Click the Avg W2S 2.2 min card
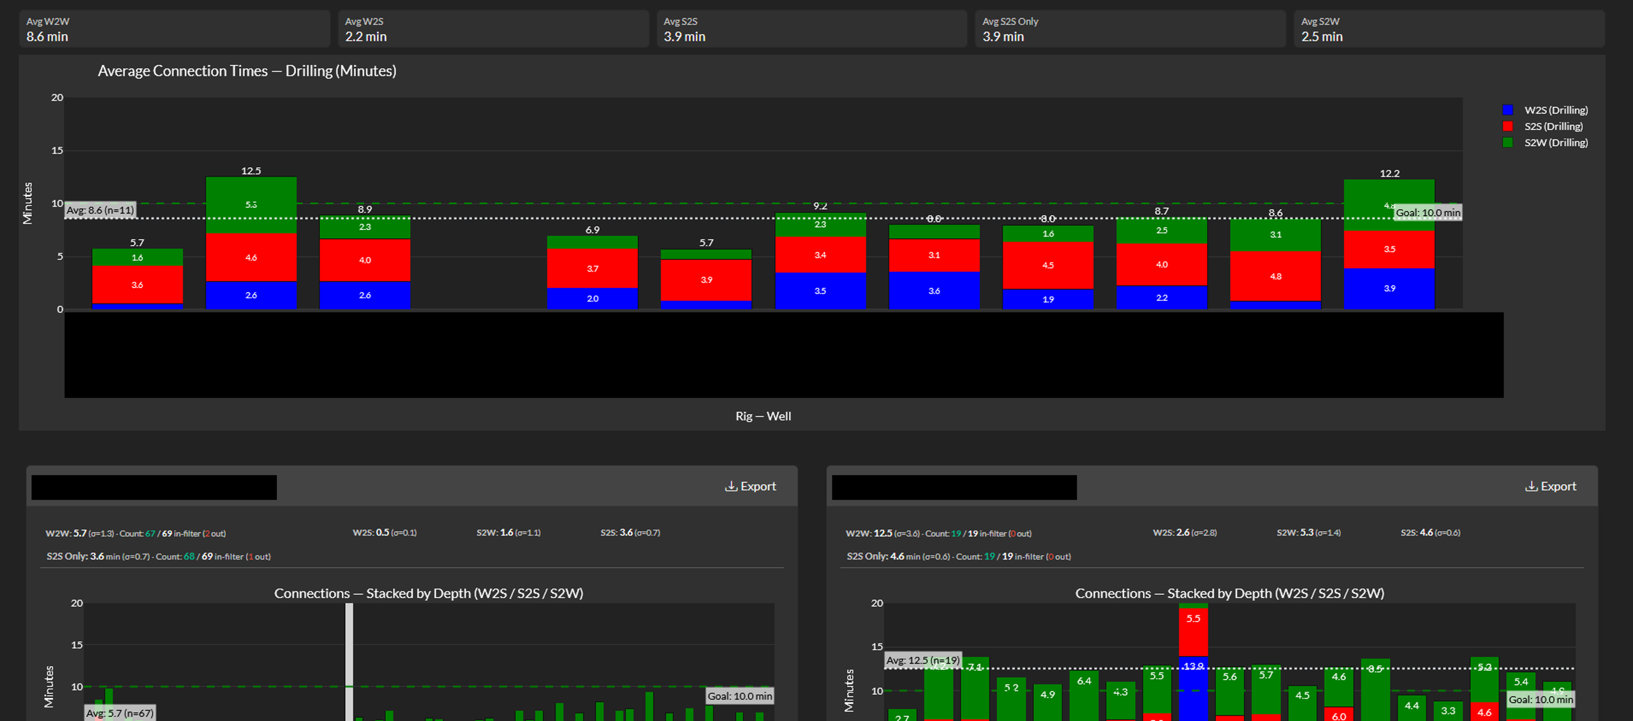This screenshot has width=1633, height=721. click(493, 29)
